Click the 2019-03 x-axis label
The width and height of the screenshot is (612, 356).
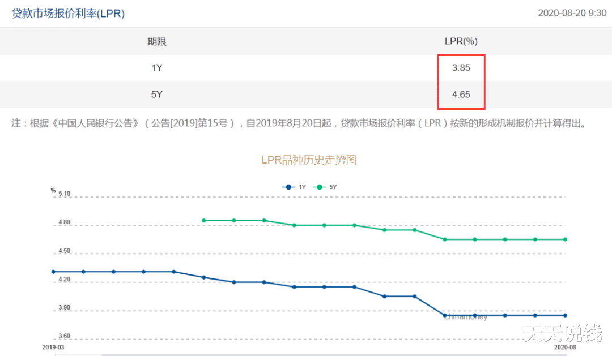pyautogui.click(x=53, y=347)
